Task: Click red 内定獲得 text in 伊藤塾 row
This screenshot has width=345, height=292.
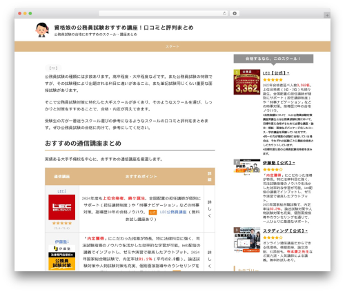Action: [95, 239]
